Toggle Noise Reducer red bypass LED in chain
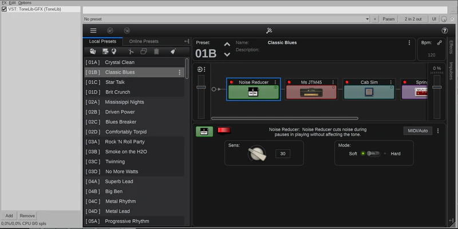This screenshot has height=229, width=458. tap(231, 82)
